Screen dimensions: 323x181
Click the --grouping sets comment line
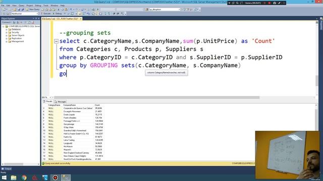85,33
